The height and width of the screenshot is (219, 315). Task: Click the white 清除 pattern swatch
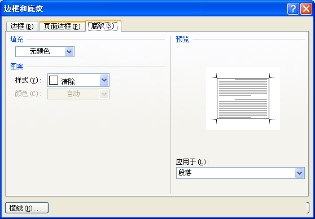(54, 80)
